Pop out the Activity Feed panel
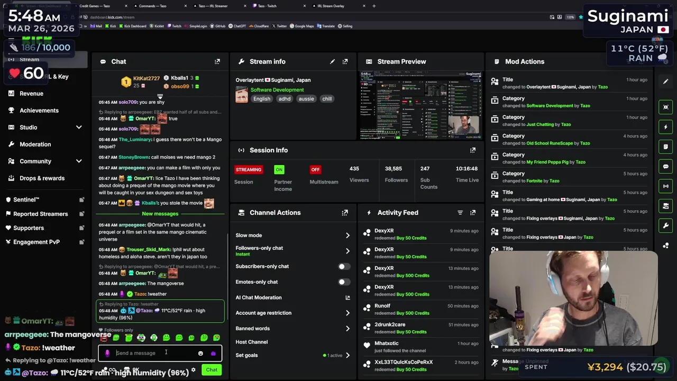 473,213
